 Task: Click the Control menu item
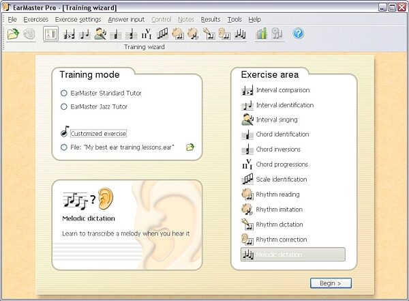(162, 20)
